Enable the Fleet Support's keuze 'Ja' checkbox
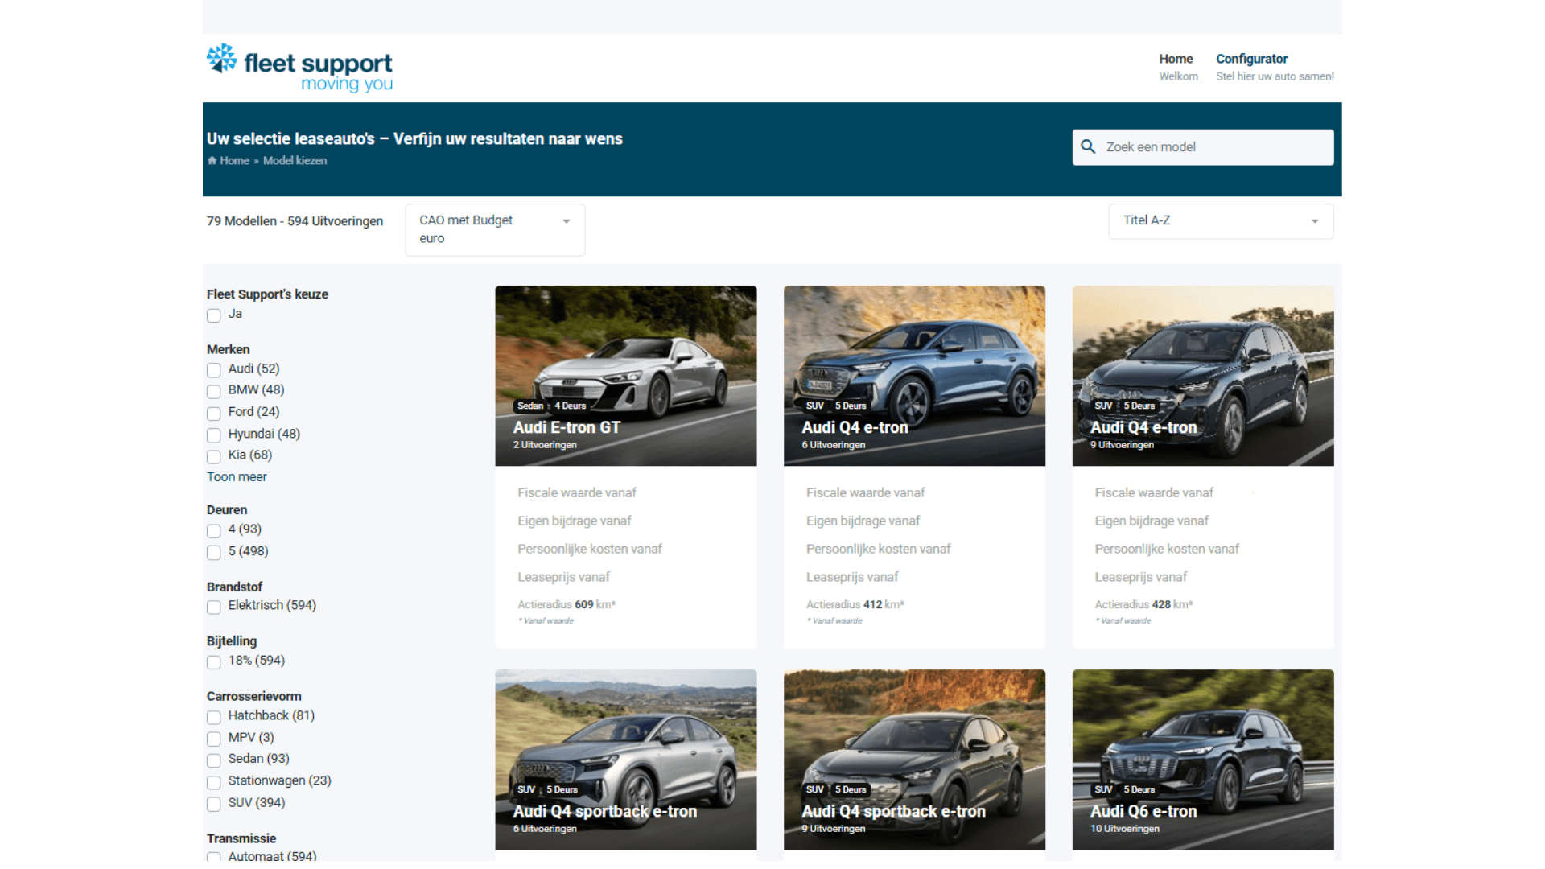Viewport: 1545px width, 869px height. pyautogui.click(x=213, y=315)
